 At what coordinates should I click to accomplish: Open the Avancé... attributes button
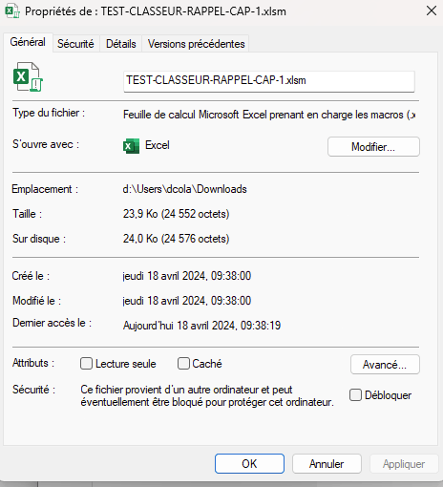[x=385, y=365]
